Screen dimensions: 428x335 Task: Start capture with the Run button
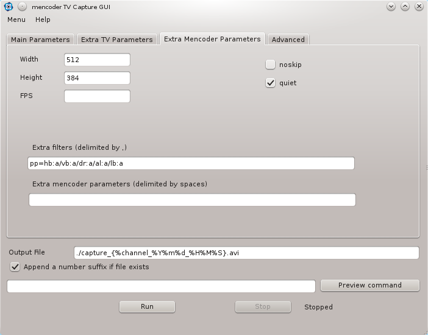(x=147, y=306)
